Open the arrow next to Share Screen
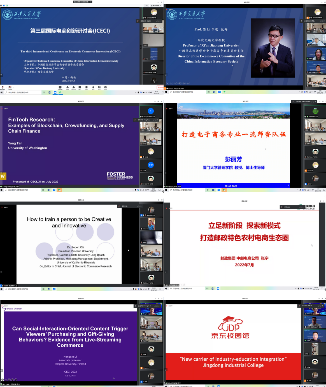This screenshot has height=387, width=326. [x=64, y=88]
